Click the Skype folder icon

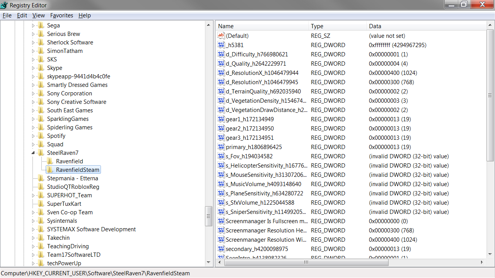point(41,68)
